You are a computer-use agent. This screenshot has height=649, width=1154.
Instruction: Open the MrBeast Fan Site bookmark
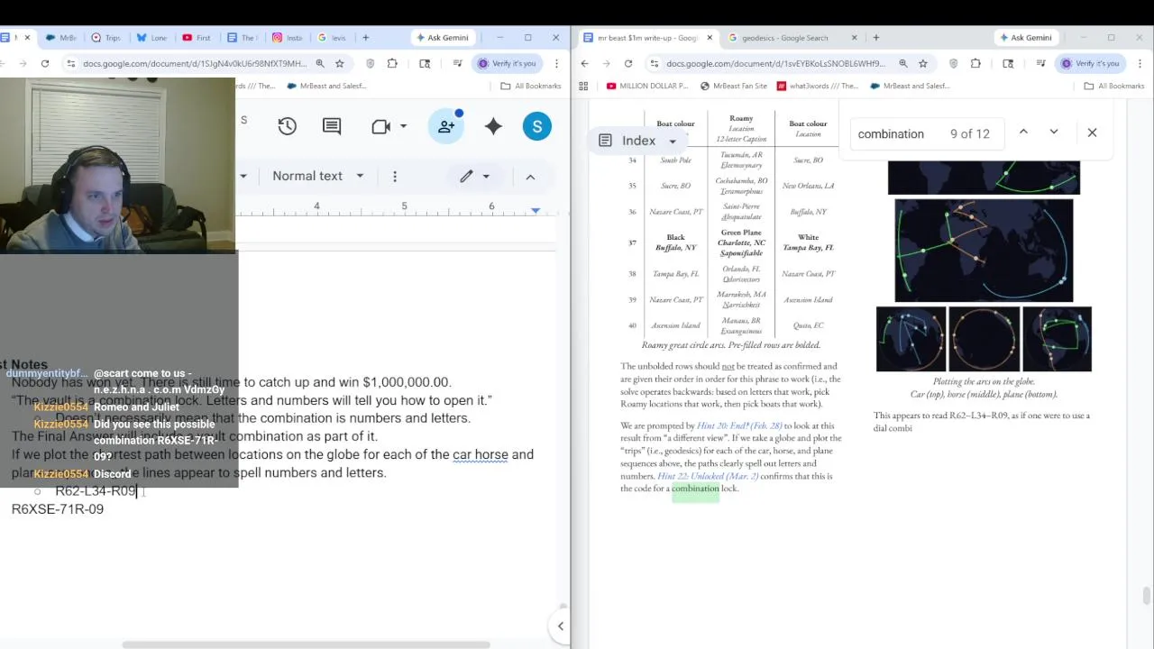pyautogui.click(x=733, y=86)
